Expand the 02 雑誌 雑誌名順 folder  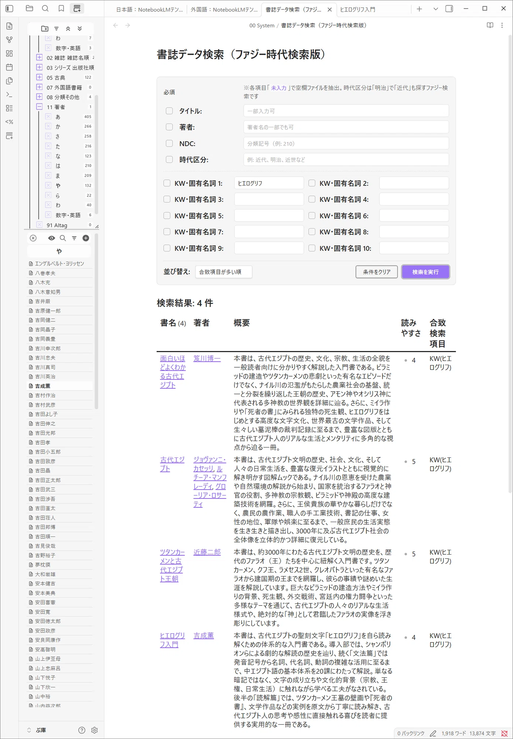(40, 57)
